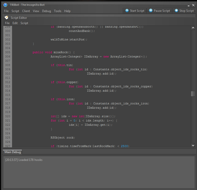Open the Script Editor's Edit menu
The image size is (197, 190).
pos(15,23)
